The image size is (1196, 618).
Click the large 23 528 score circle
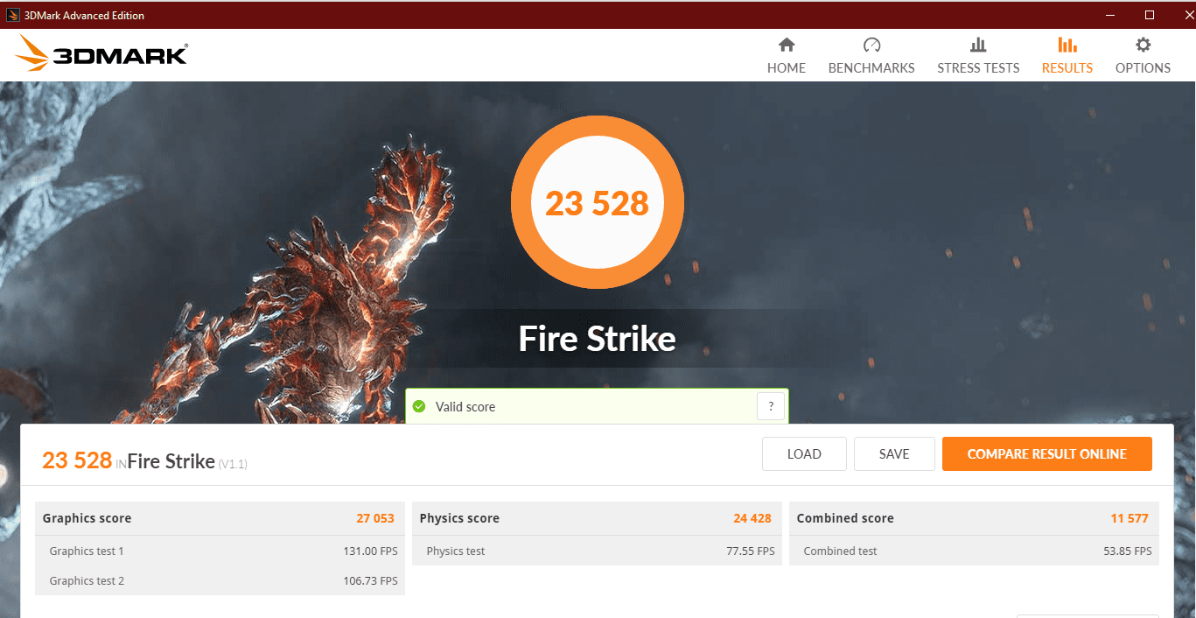[x=598, y=203]
